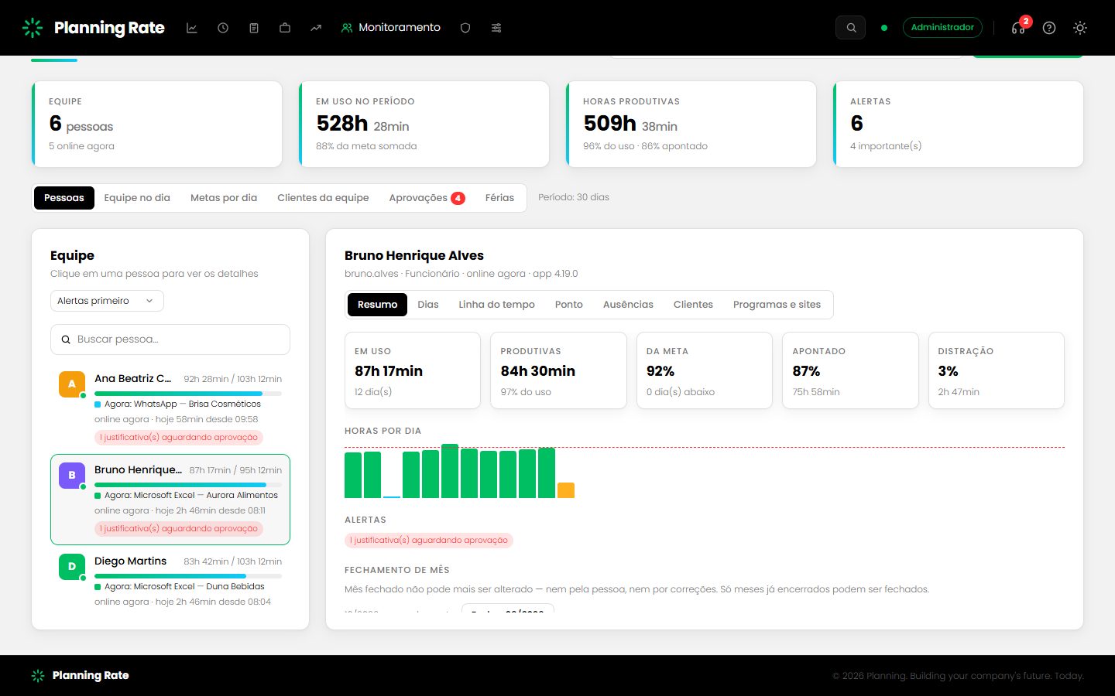Open the clock icon in the top navigation
The image size is (1115, 696).
tap(223, 28)
